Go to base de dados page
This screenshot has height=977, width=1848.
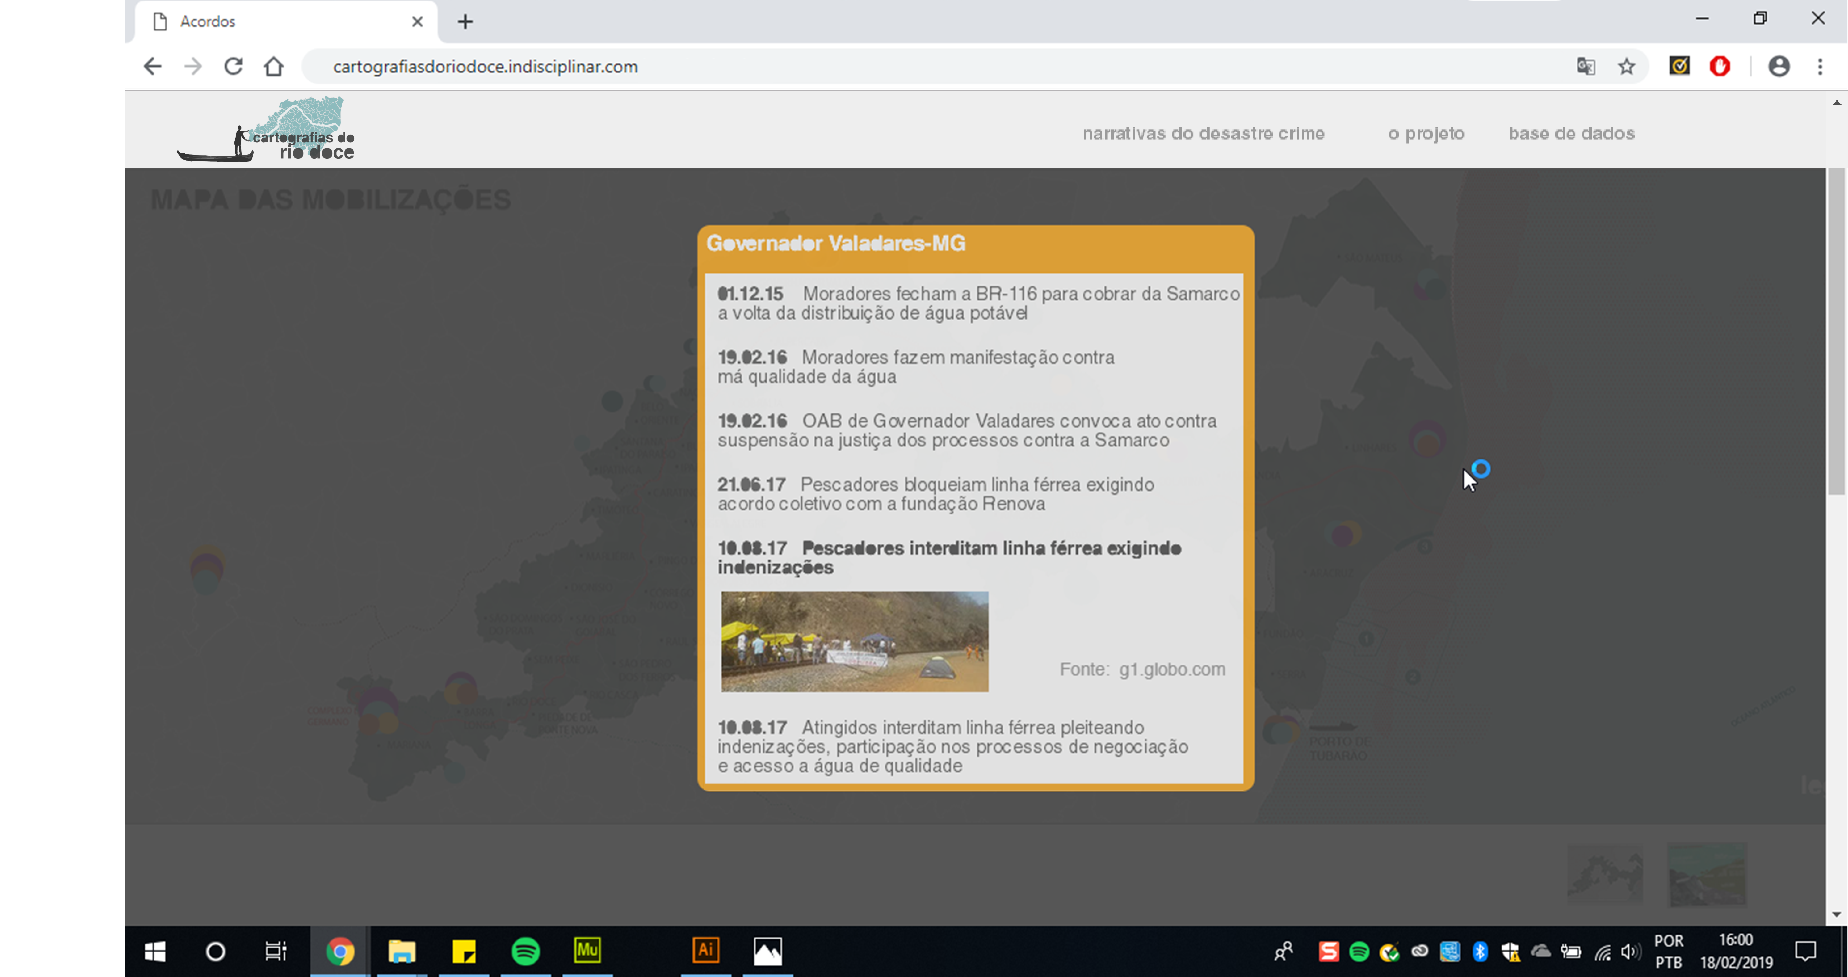point(1571,133)
